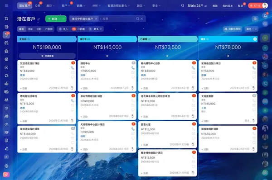Open the dropdown arrow beside top-right toolbar button

[x=256, y=29]
